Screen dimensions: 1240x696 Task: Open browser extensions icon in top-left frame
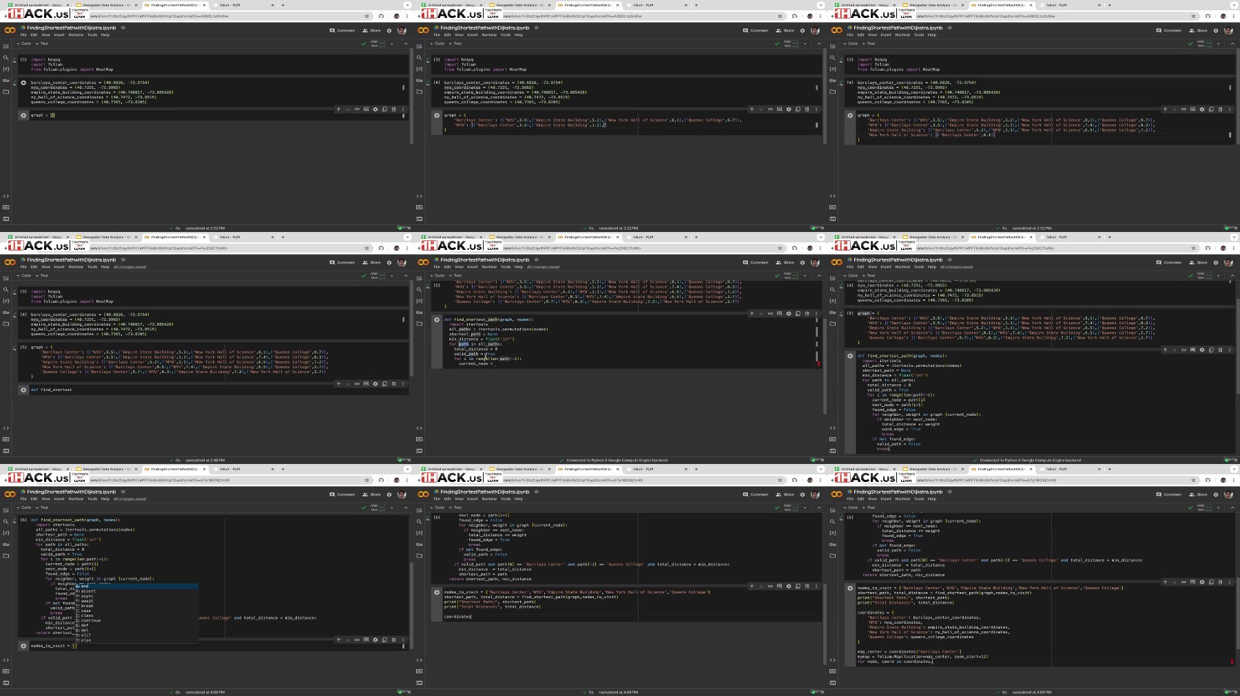click(381, 16)
